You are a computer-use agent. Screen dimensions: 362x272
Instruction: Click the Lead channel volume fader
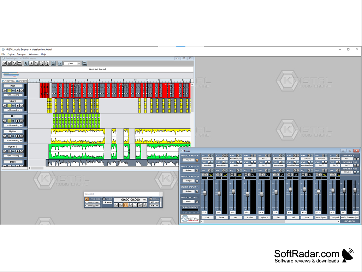(x=290, y=190)
